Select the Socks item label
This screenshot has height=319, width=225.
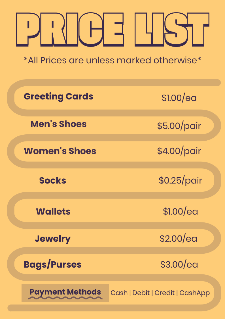[53, 180]
